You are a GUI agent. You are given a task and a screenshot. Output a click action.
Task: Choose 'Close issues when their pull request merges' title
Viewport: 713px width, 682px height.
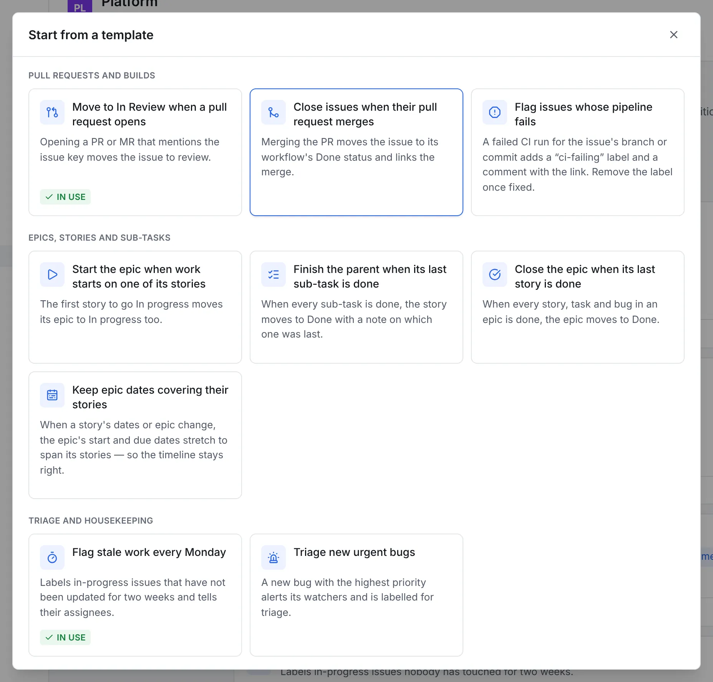pyautogui.click(x=365, y=114)
